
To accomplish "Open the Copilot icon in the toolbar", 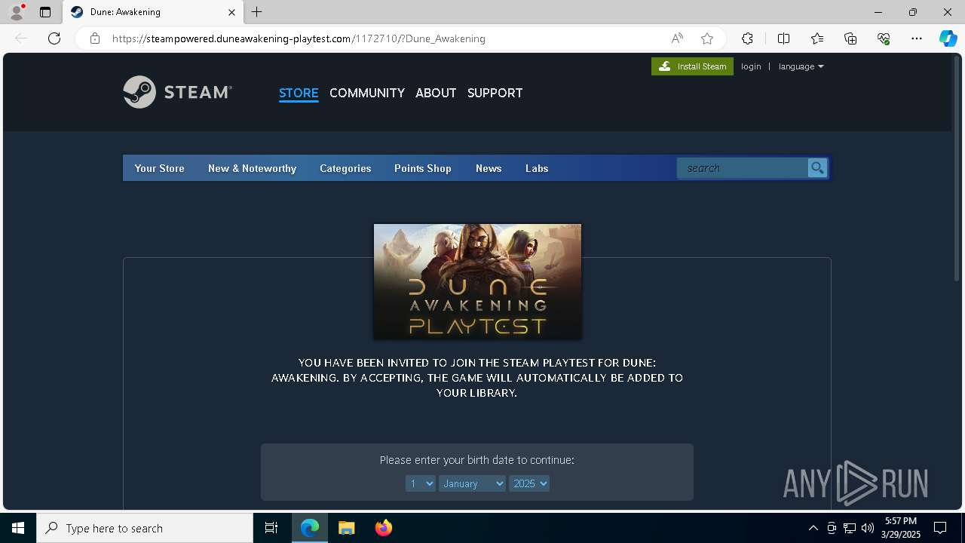I will [948, 38].
